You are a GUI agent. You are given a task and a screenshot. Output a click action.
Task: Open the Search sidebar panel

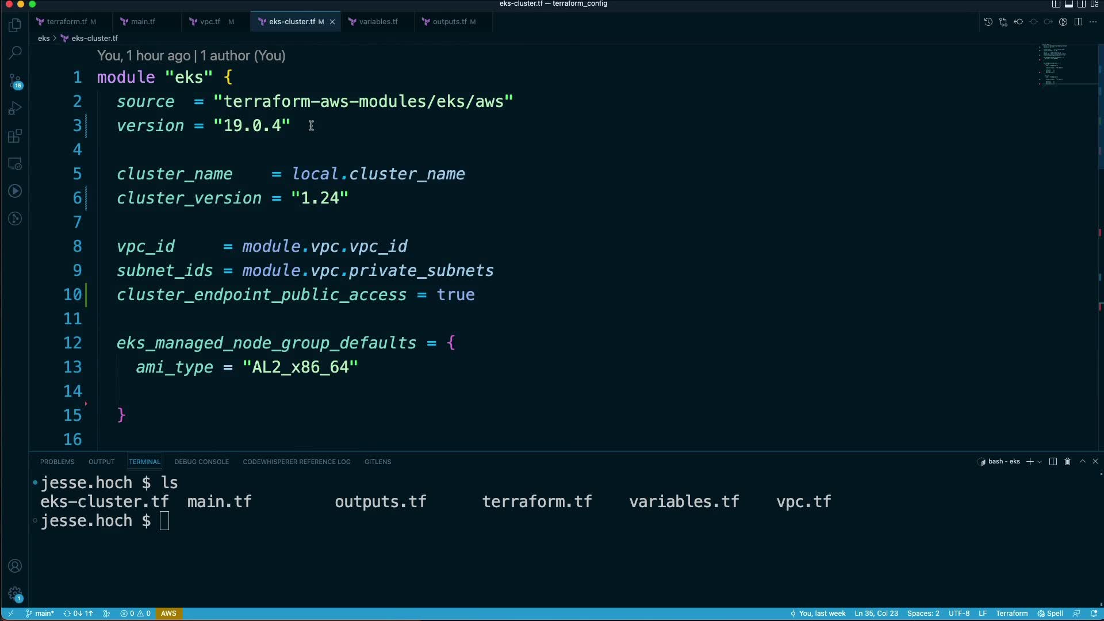coord(16,53)
